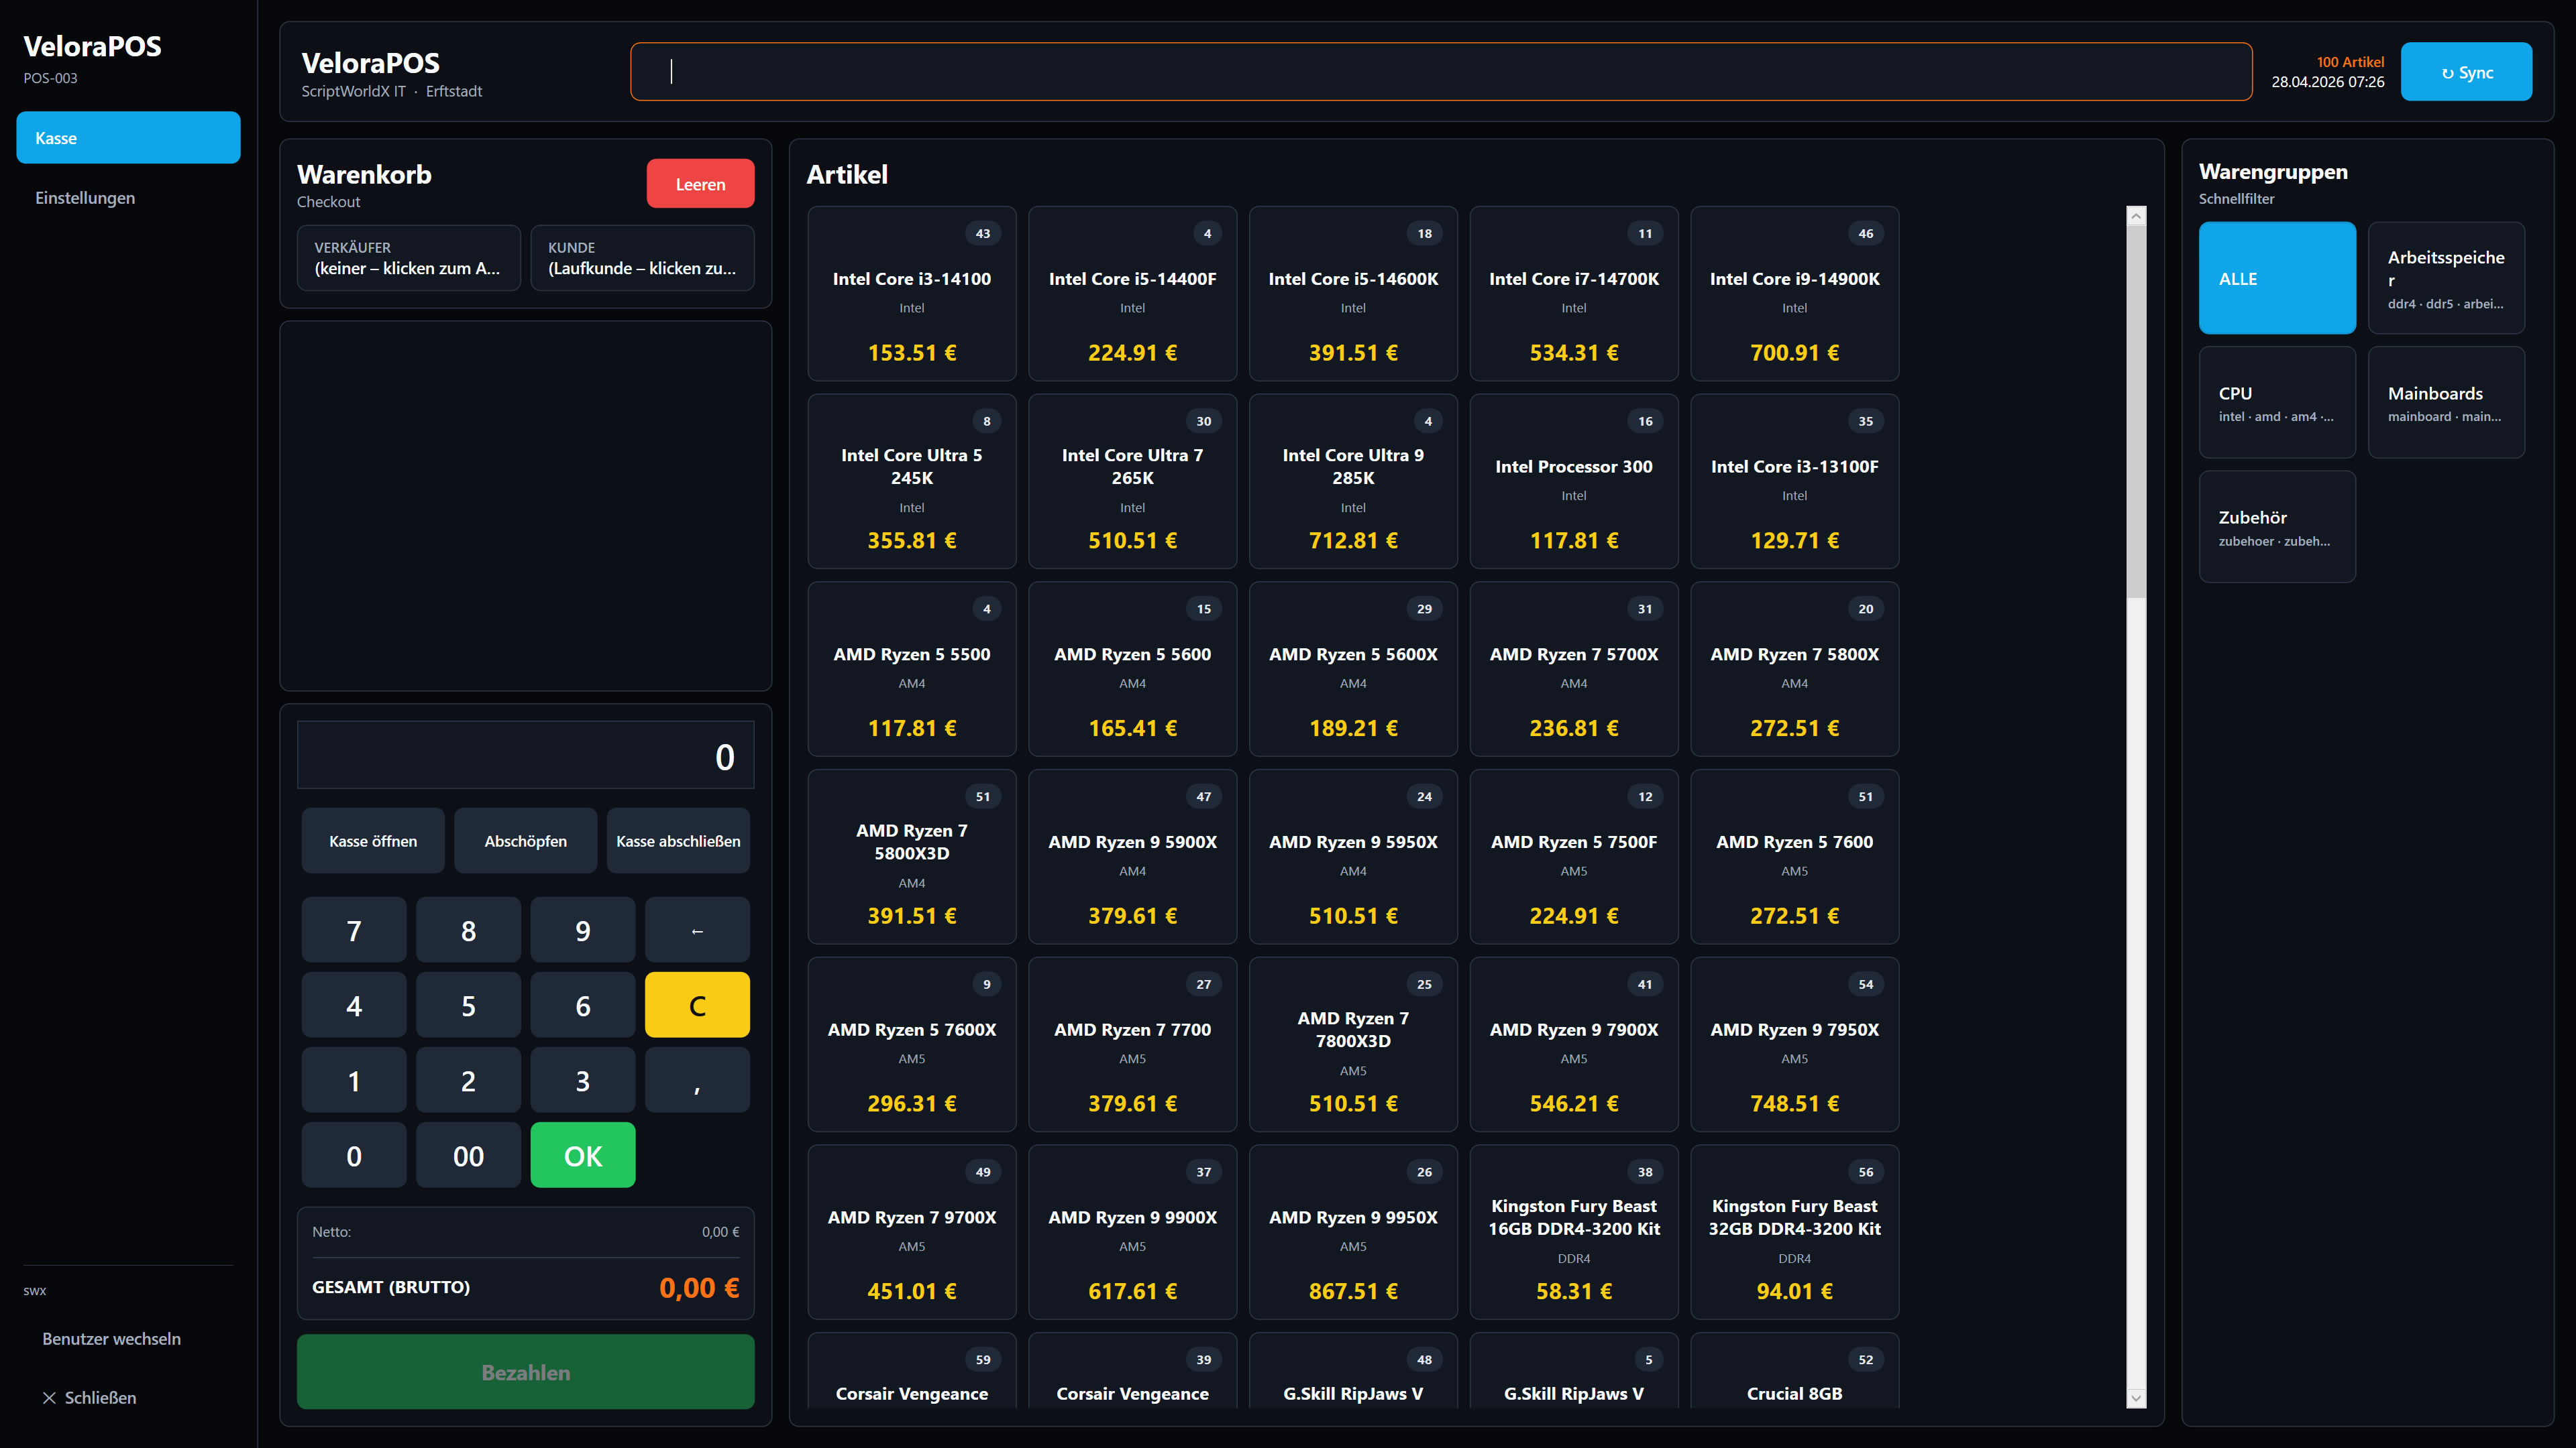Tap the 6 key on the numpad
The image size is (2576, 1448).
point(583,1006)
